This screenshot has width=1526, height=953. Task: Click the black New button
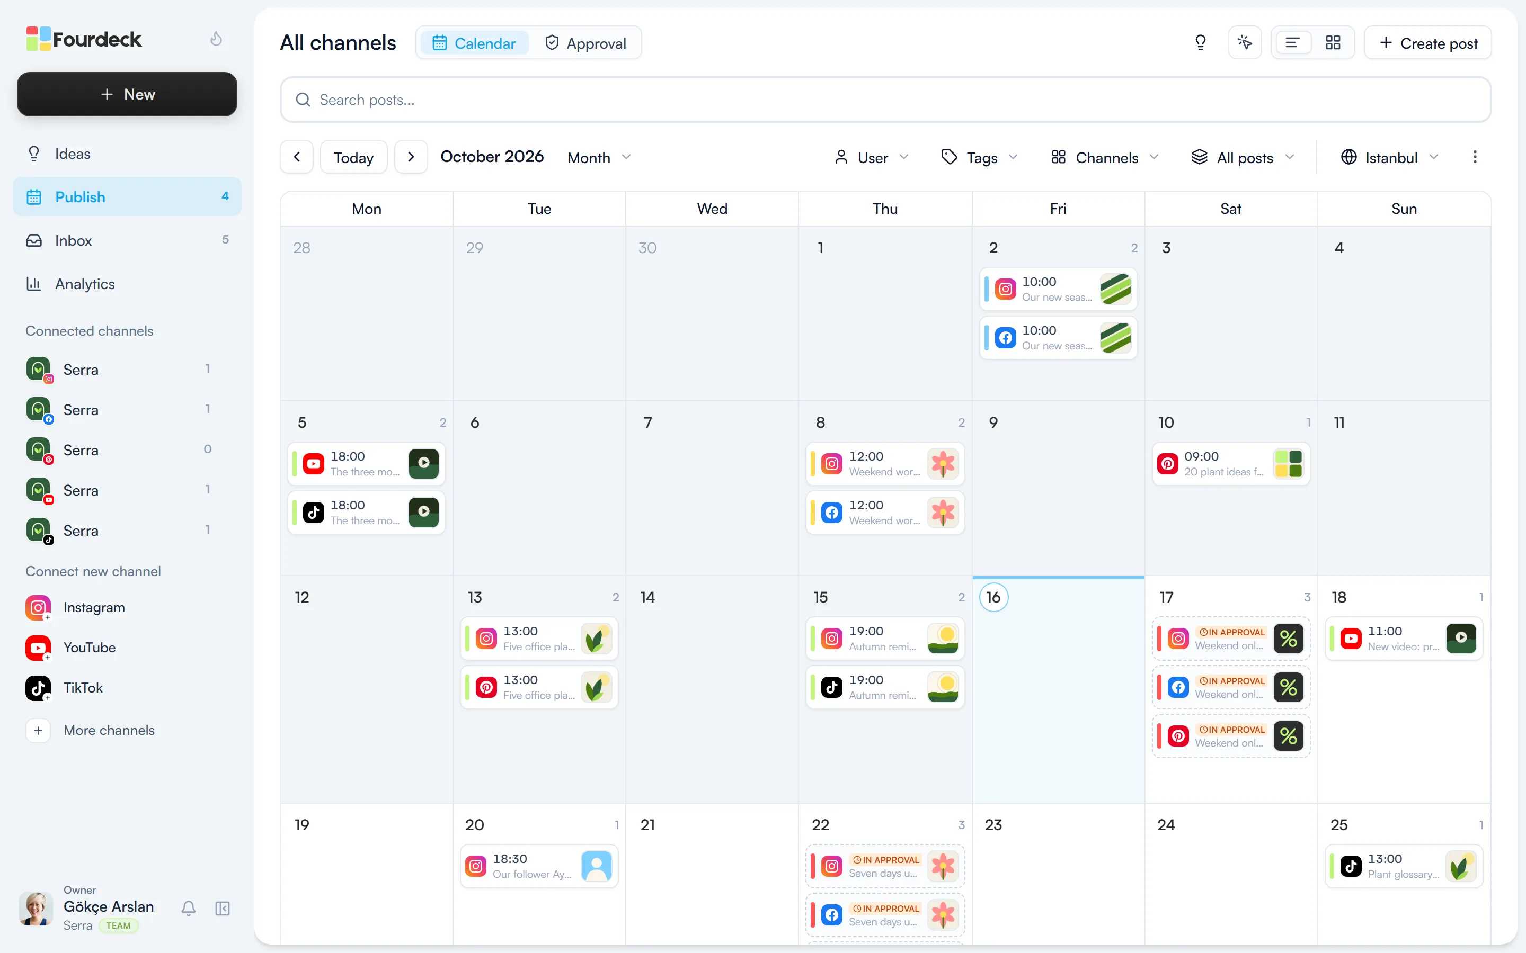point(127,95)
